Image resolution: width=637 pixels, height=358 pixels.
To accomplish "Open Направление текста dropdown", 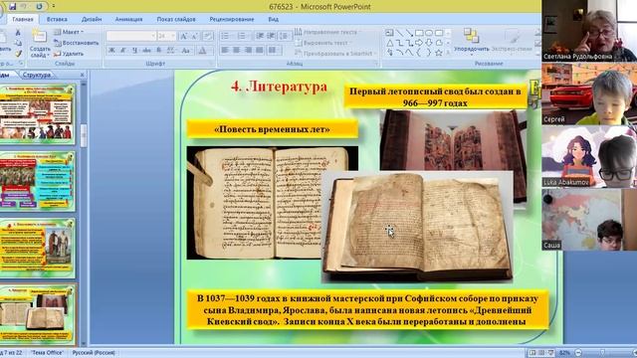I will coord(327,32).
